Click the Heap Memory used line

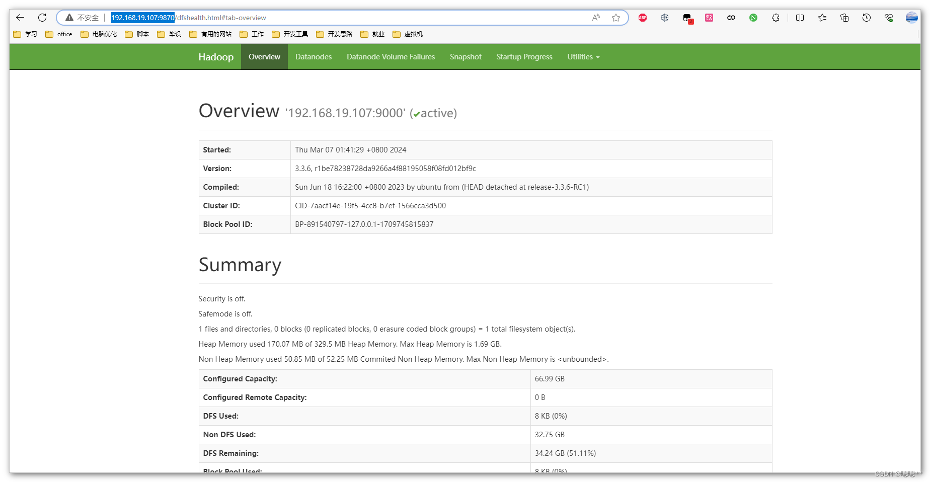tap(350, 344)
